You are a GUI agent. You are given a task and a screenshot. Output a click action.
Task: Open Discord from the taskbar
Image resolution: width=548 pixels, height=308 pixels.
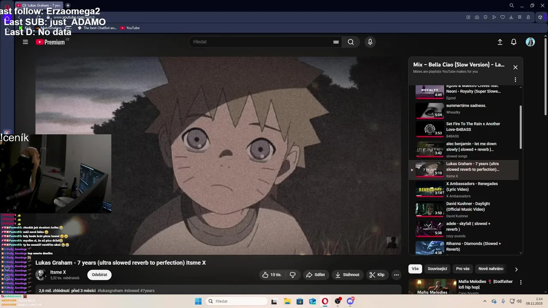coord(350,301)
